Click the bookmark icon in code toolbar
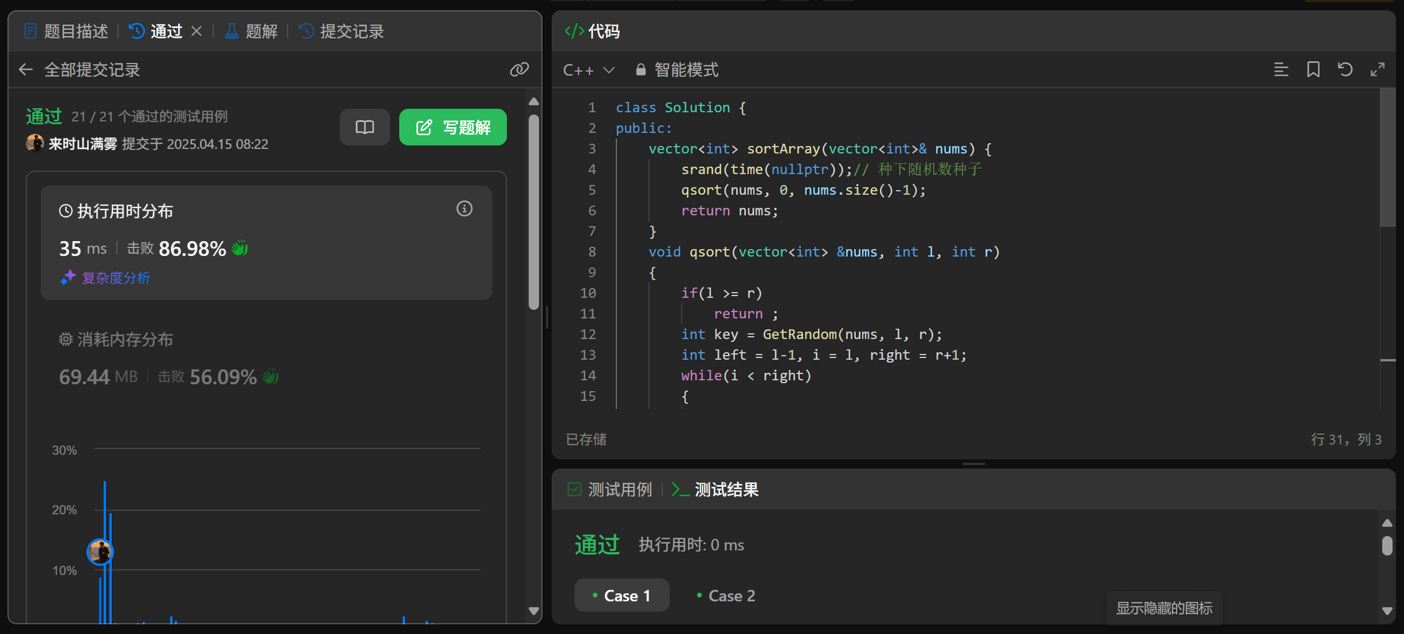The image size is (1404, 634). tap(1313, 70)
